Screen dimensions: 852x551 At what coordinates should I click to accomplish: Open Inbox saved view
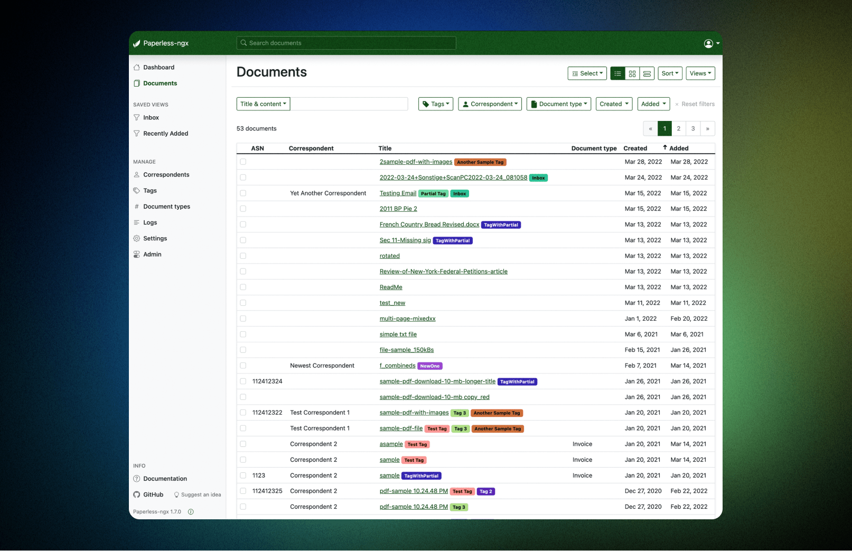pyautogui.click(x=151, y=117)
